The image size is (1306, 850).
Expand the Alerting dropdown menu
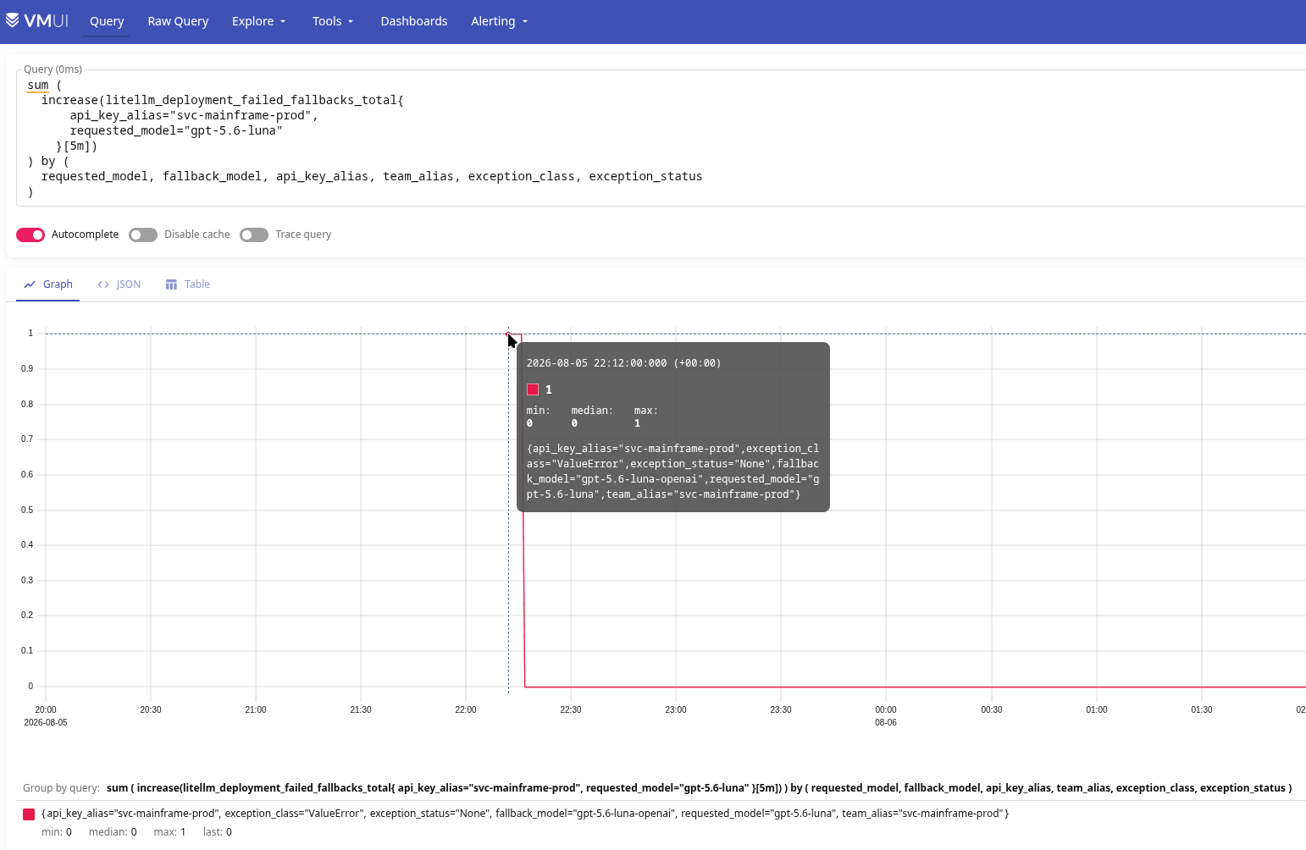[x=500, y=21]
